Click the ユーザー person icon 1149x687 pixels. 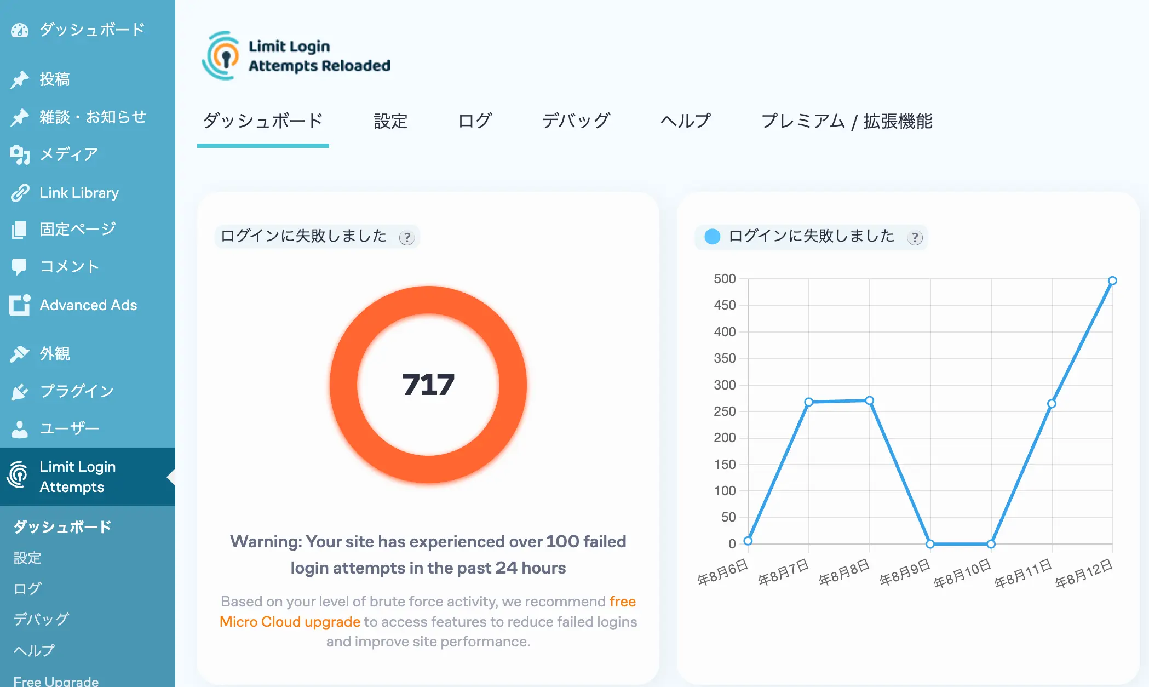20,429
